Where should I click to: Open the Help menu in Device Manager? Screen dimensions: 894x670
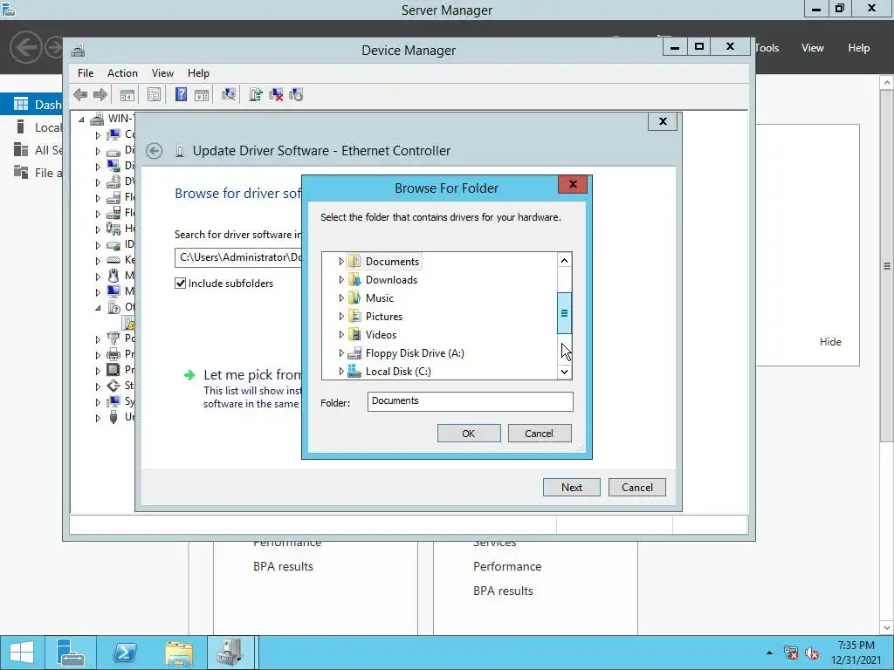198,73
